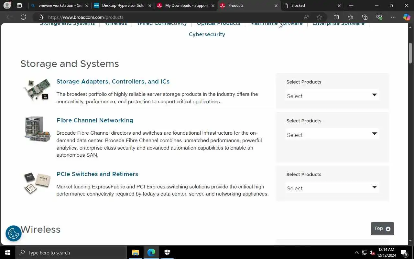Show hidden tray icons chevron
The width and height of the screenshot is (414, 259).
pos(356,253)
